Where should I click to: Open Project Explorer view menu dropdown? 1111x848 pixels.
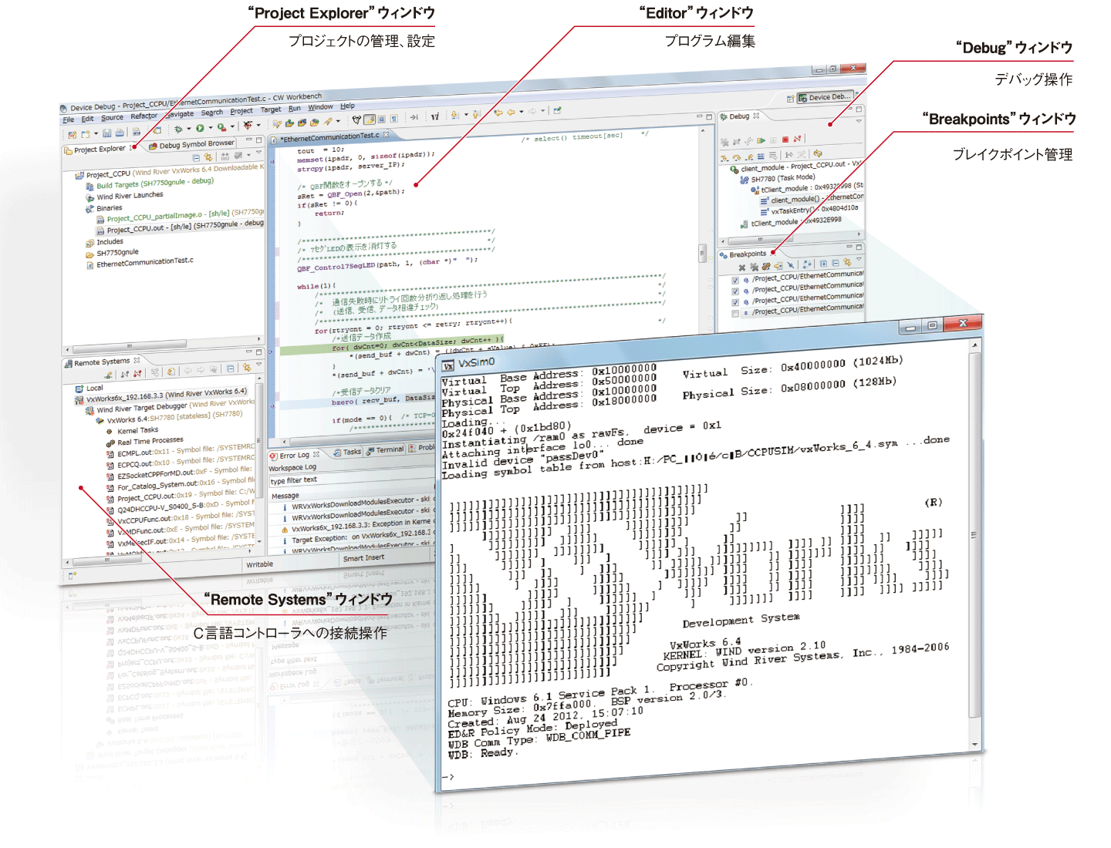(258, 153)
